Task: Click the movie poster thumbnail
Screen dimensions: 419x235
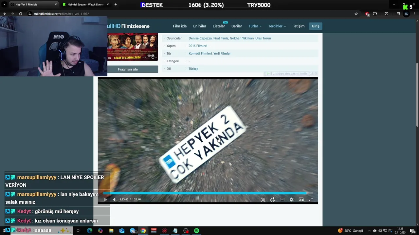Action: click(133, 47)
